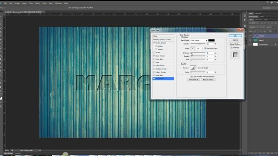The image size is (278, 156).
Task: Select the Zoom tool in Tools panel
Action: (1, 91)
